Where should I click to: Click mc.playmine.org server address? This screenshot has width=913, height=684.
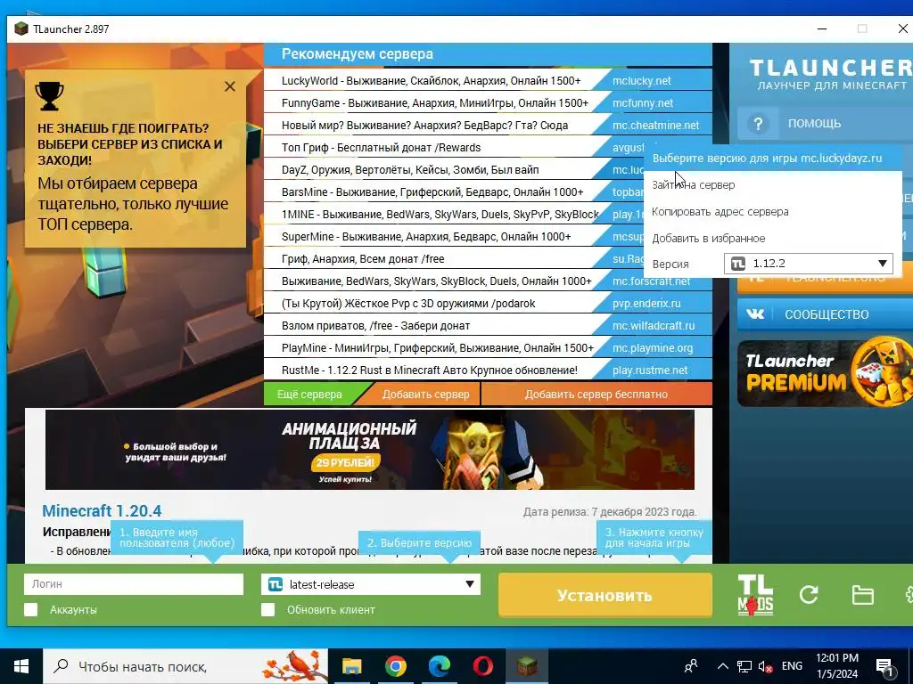coord(652,348)
